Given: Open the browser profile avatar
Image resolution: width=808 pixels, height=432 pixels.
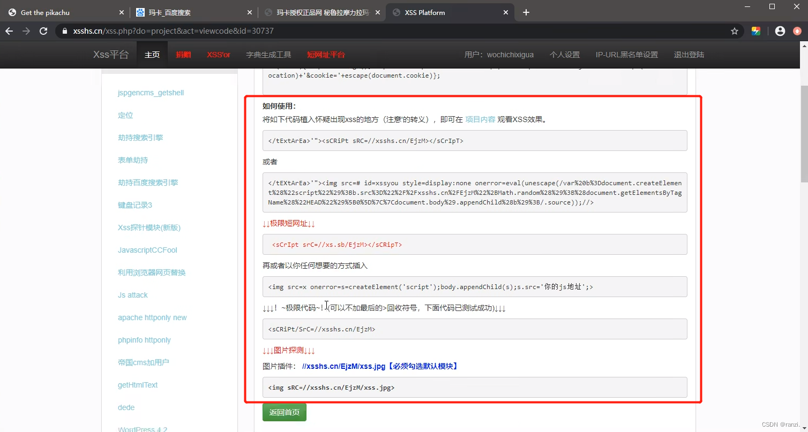Looking at the screenshot, I should 780,31.
